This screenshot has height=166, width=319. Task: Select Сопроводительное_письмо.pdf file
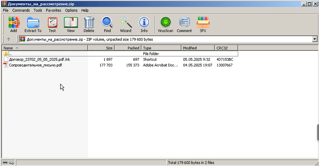click(x=35, y=65)
